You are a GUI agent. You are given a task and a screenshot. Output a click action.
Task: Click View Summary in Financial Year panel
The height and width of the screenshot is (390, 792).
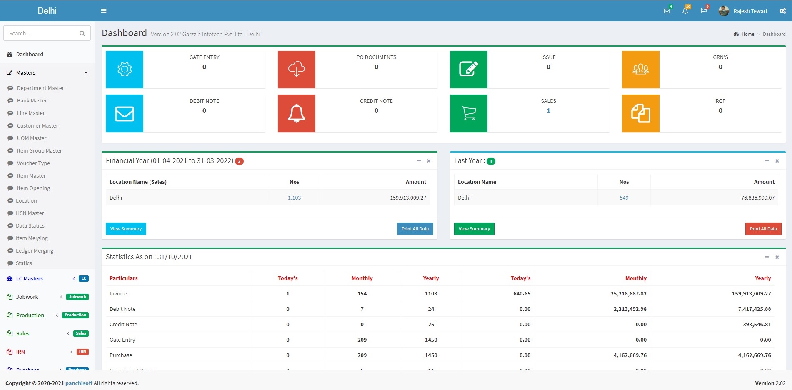click(x=126, y=229)
